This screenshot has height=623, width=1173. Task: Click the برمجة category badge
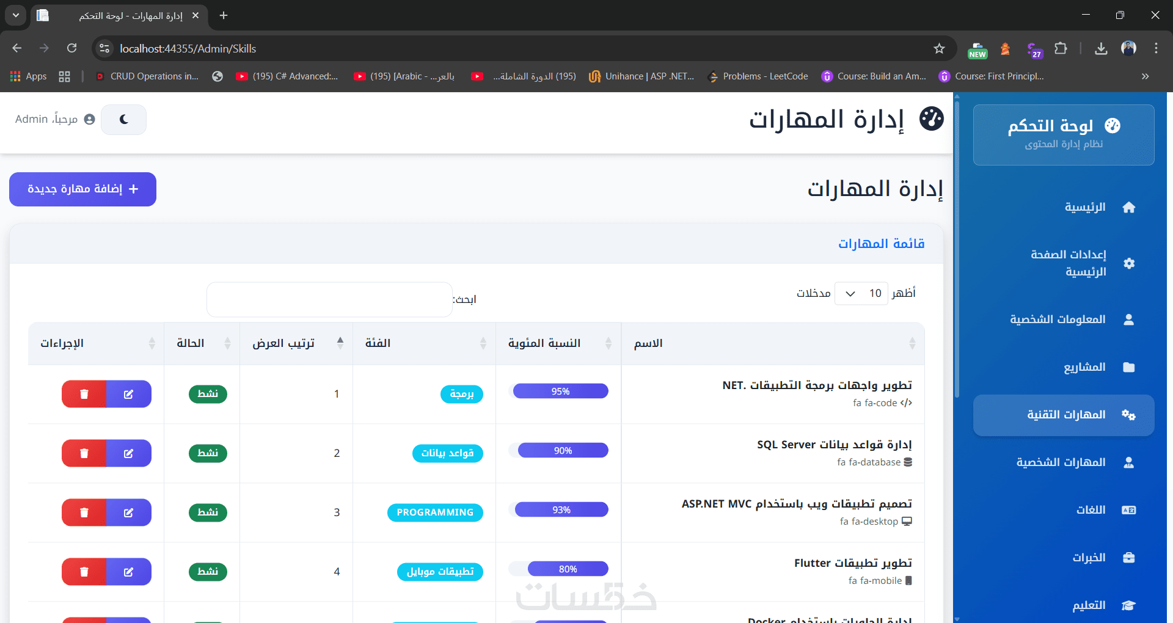462,394
